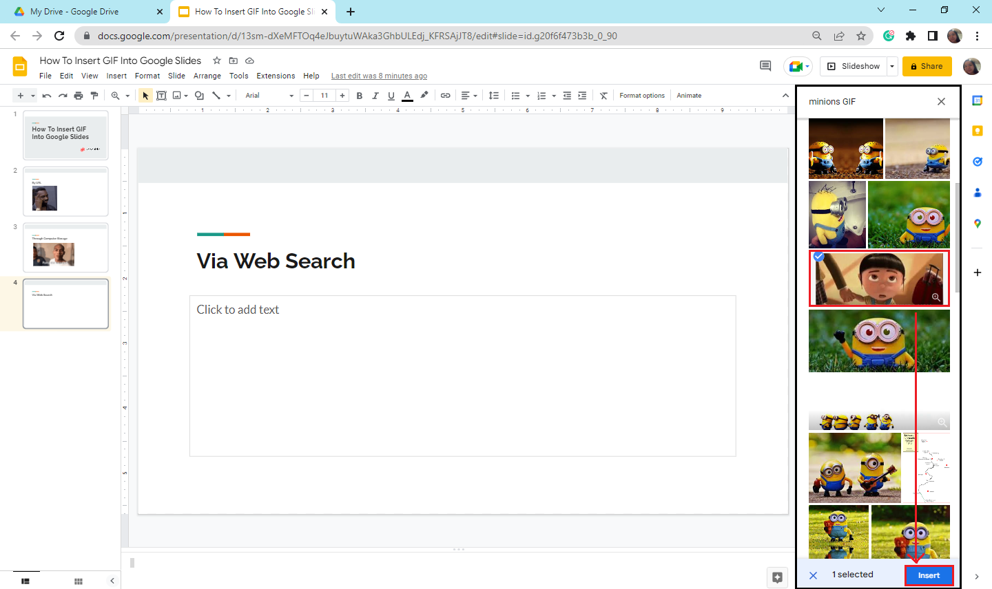Open the new slide layout dropdown
This screenshot has width=992, height=589.
[33, 96]
